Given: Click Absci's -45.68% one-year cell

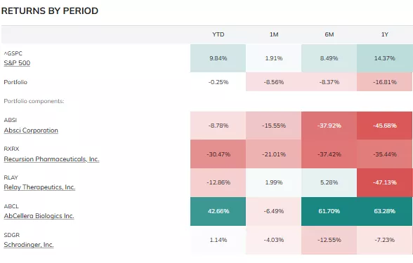Looking at the screenshot, I should [x=385, y=126].
